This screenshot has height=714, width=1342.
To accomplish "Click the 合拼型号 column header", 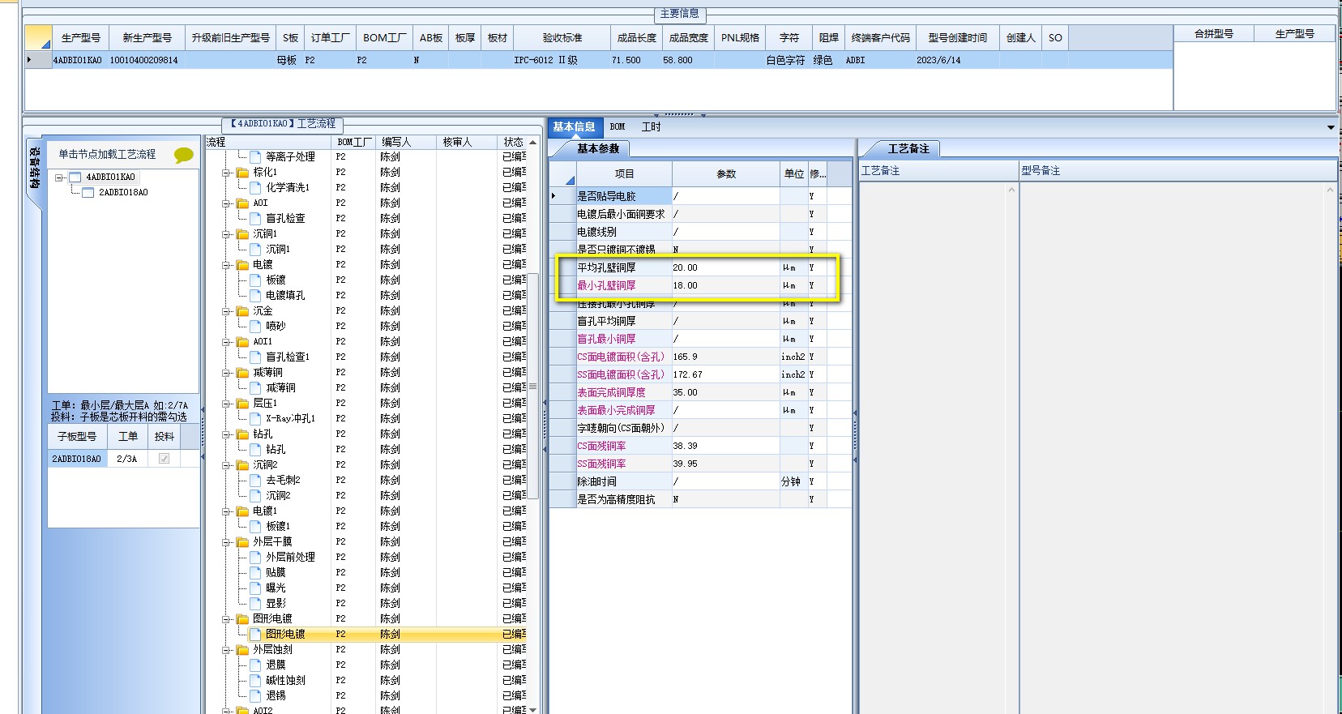I will (x=1214, y=34).
